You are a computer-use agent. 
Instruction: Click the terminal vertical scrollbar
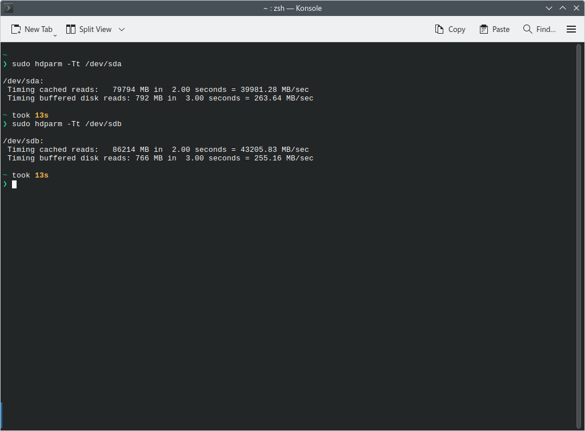point(579,236)
